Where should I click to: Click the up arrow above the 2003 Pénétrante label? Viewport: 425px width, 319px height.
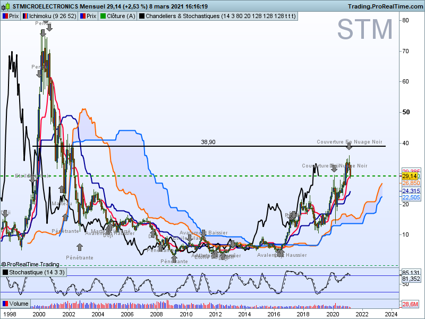click(79, 247)
